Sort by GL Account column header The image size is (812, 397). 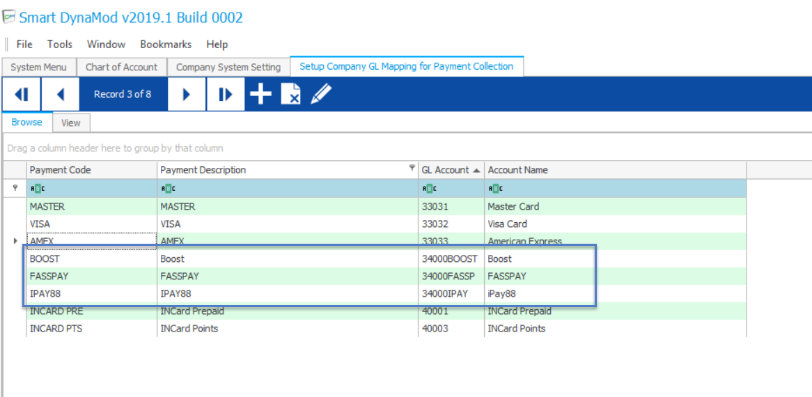pos(451,170)
